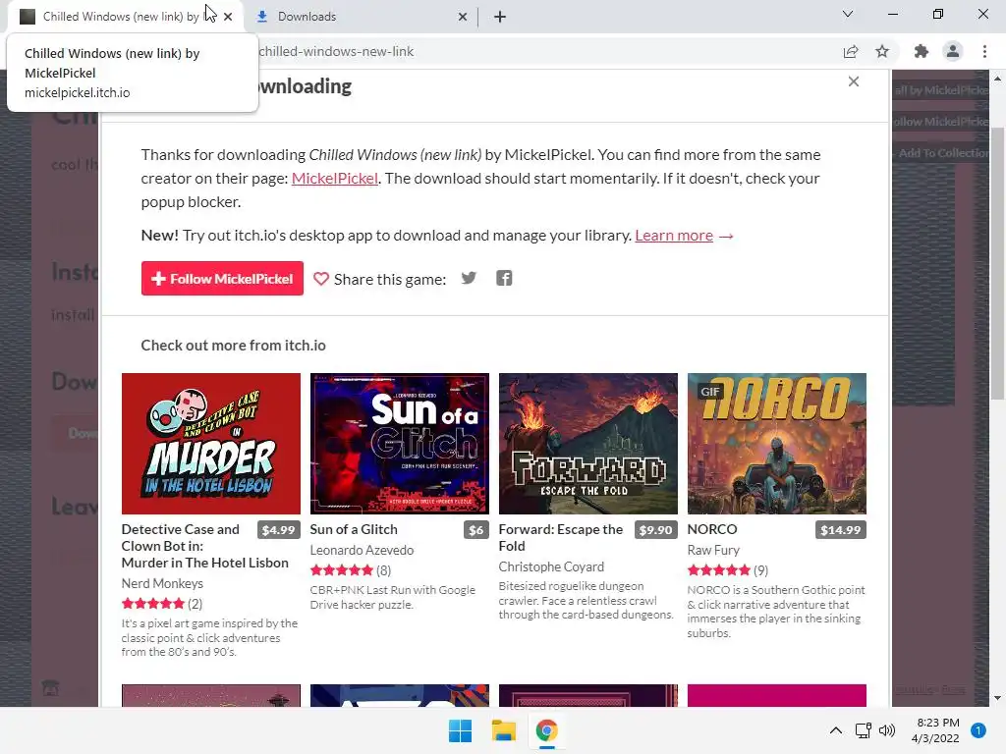
Task: Click the Forward: Escape the Fold title
Action: point(561,537)
